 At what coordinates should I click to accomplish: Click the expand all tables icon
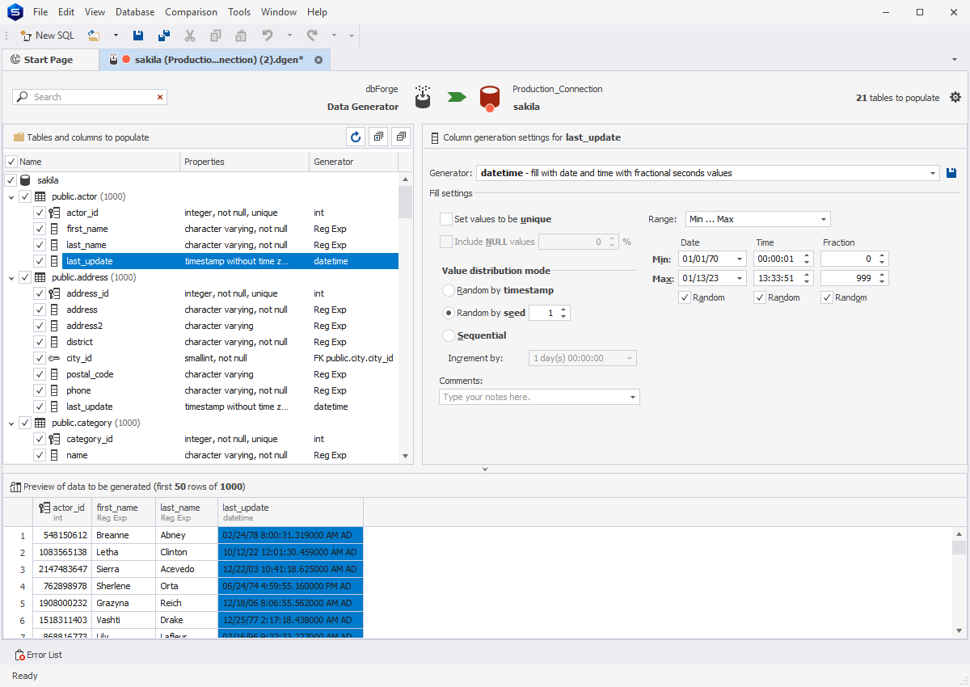click(378, 137)
